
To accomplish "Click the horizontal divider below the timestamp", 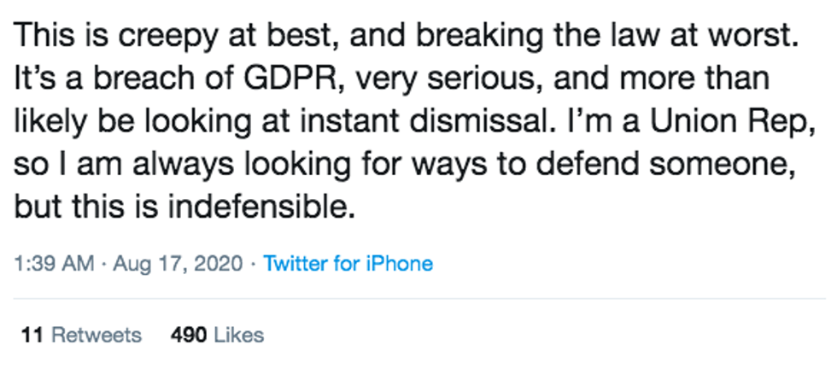I will pyautogui.click(x=419, y=299).
